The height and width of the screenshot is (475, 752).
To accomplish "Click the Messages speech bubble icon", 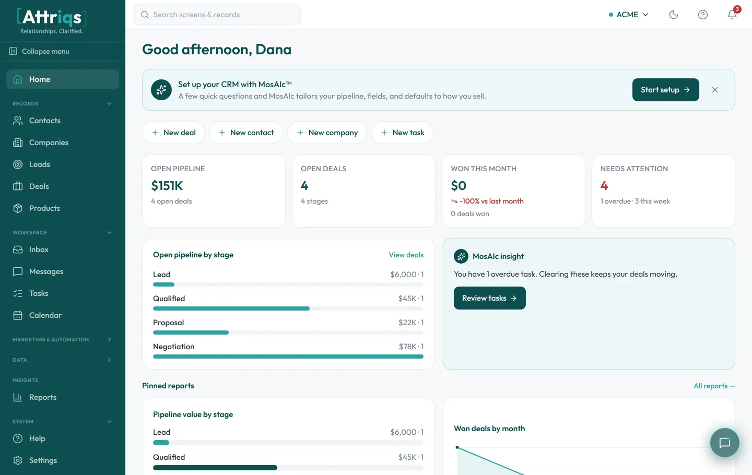I will [18, 271].
